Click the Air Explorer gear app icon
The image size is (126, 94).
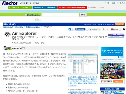(x=8, y=34)
